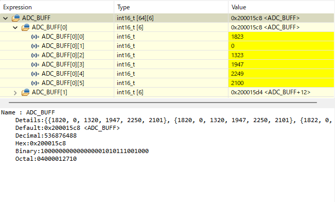The width and height of the screenshot is (335, 202).
Task: Click the ADC_BUFF array folder icon
Action: coord(15,18)
